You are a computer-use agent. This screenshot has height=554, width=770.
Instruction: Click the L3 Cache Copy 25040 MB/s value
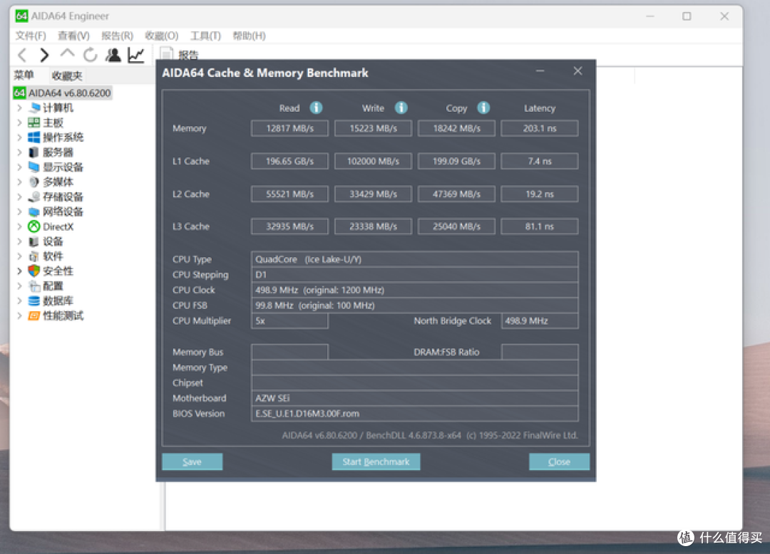coord(456,226)
